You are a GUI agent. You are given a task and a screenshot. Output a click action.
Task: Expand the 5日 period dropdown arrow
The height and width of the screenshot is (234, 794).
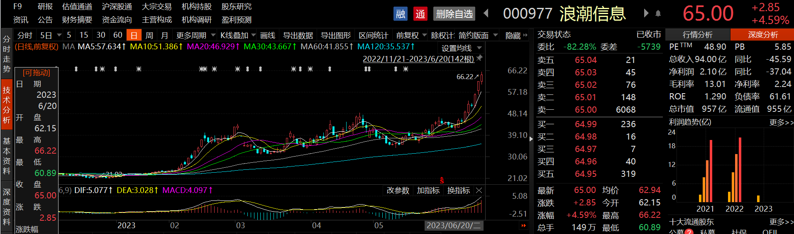[x=59, y=35]
